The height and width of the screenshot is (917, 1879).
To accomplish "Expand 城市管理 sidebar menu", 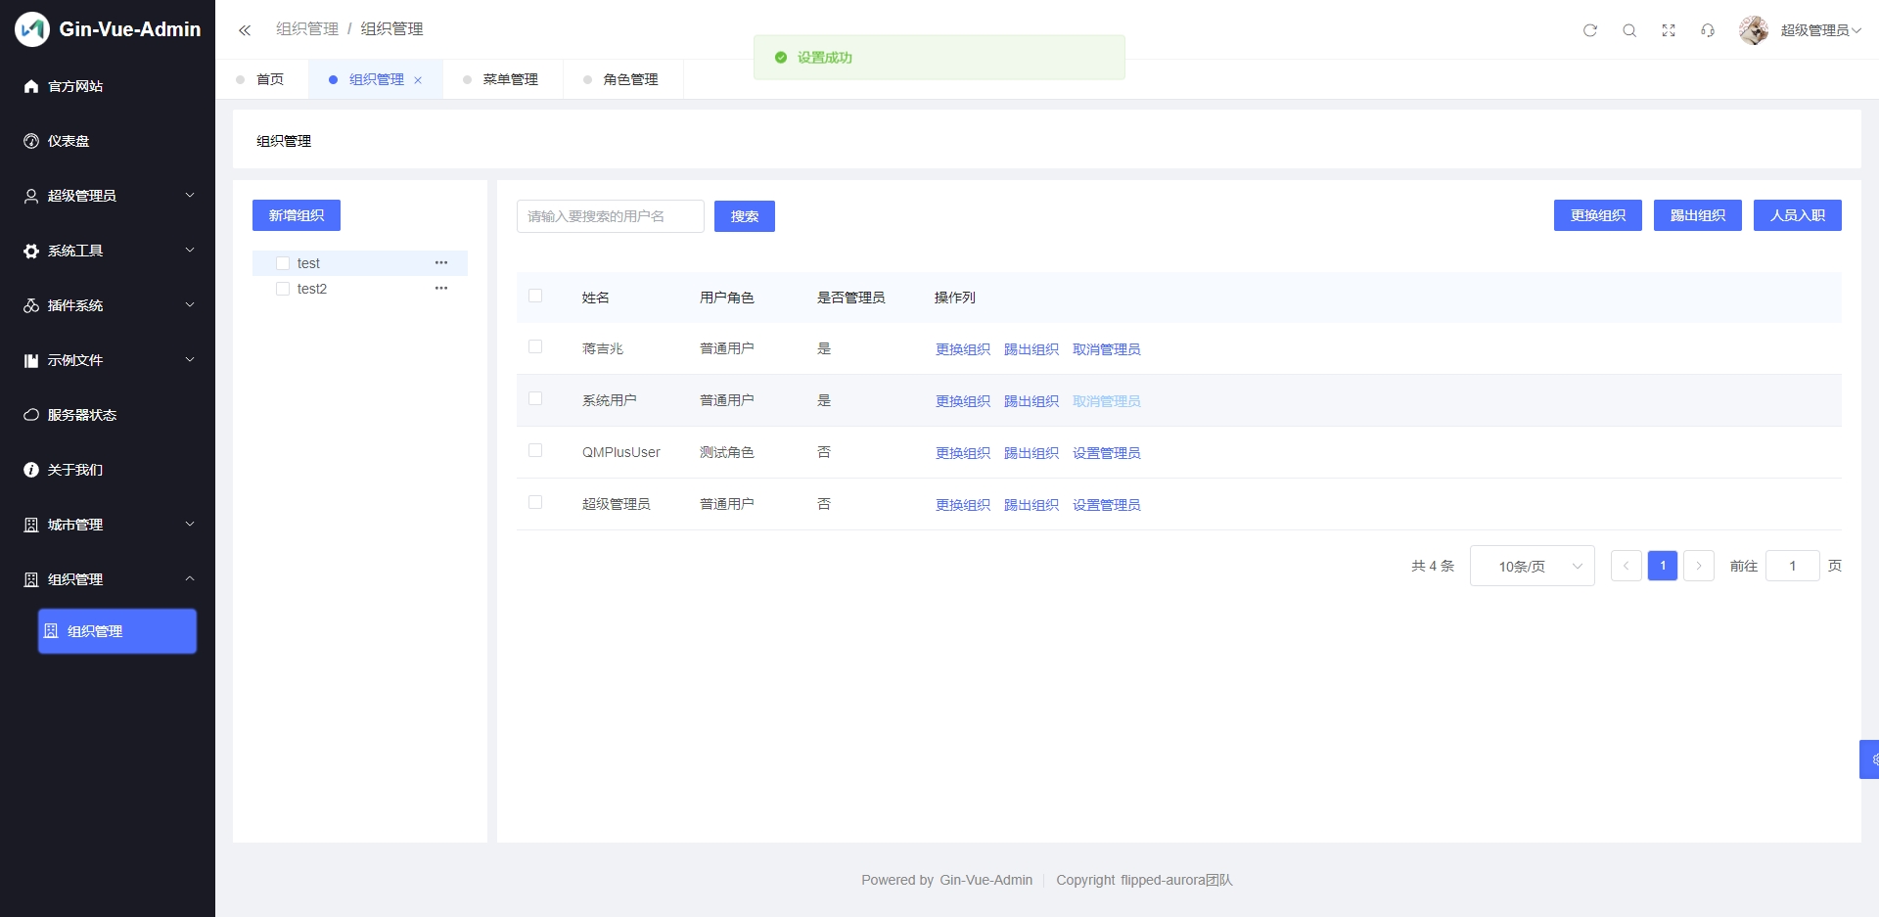I will [108, 525].
